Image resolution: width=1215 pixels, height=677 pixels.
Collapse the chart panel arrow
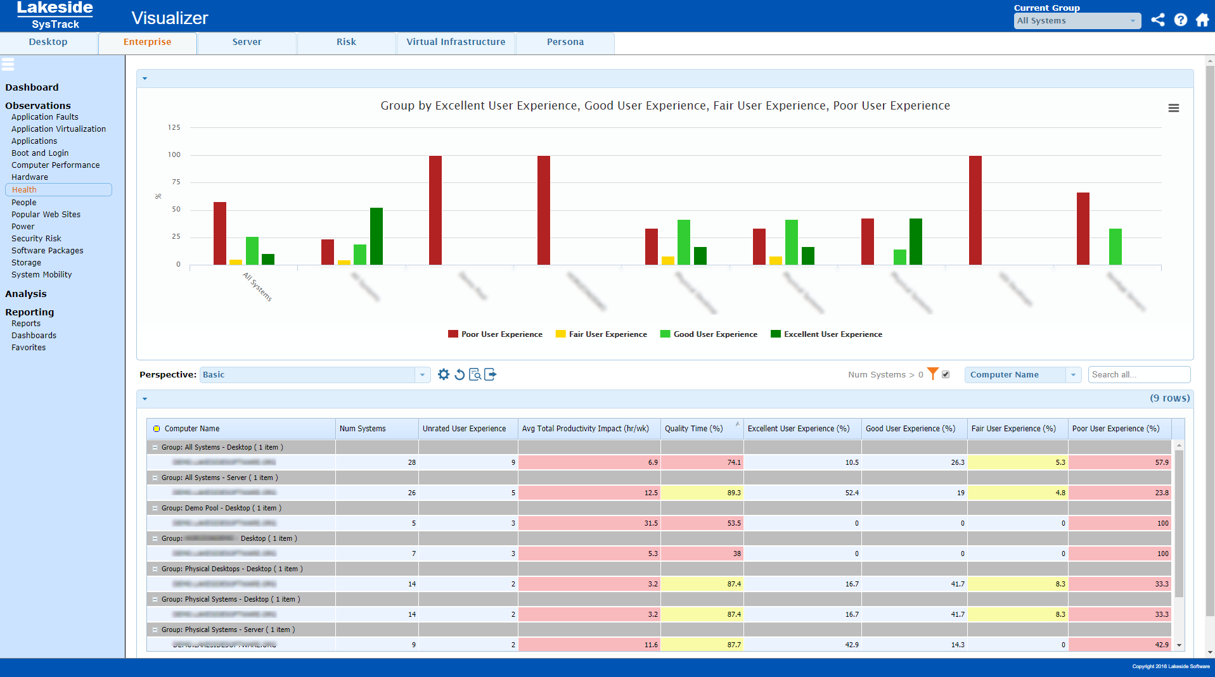(x=145, y=79)
